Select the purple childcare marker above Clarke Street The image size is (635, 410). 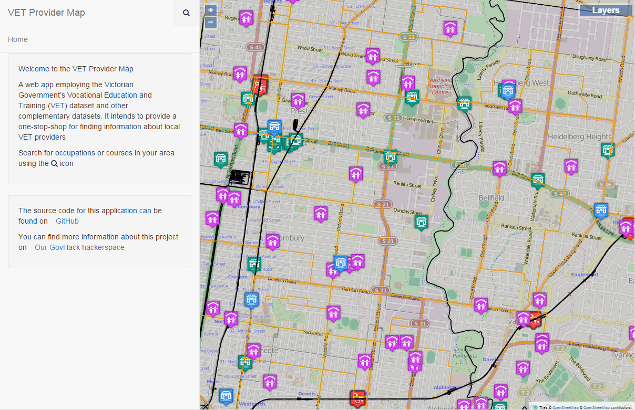tap(270, 382)
